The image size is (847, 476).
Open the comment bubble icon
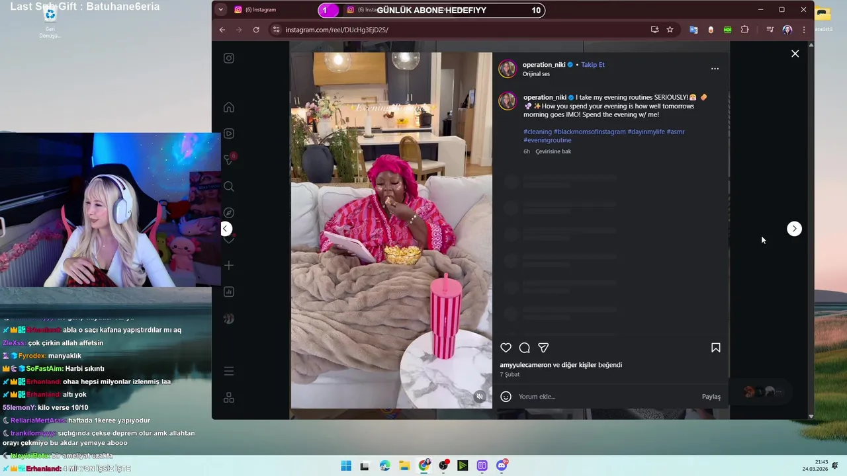click(525, 348)
